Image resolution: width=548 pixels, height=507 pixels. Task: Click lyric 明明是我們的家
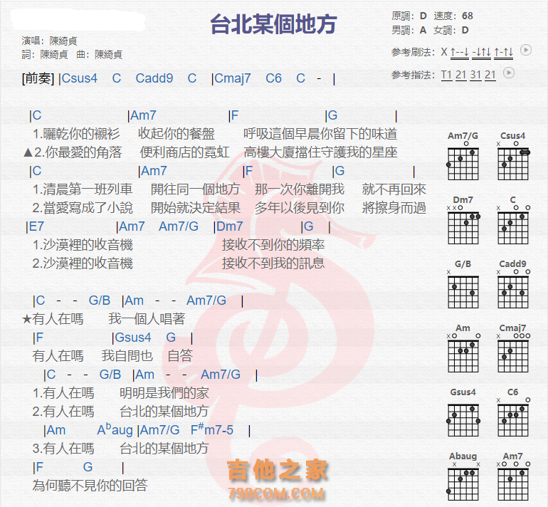click(x=164, y=392)
